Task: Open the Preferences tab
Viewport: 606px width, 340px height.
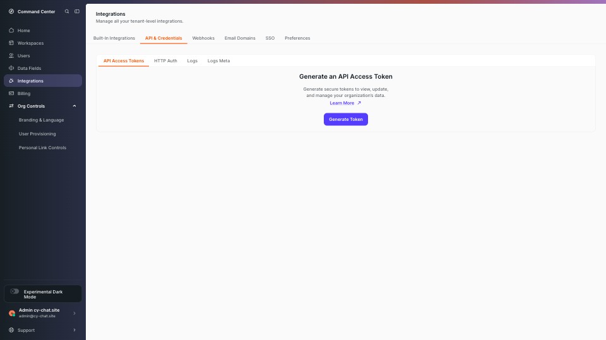Action: point(297,38)
